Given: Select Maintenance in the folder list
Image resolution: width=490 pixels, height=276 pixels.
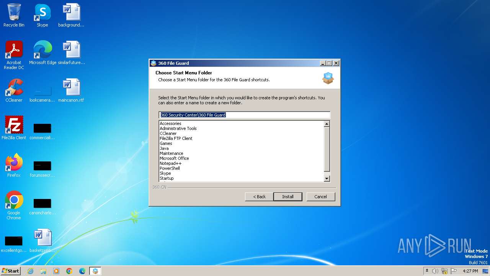Looking at the screenshot, I should click(171, 153).
